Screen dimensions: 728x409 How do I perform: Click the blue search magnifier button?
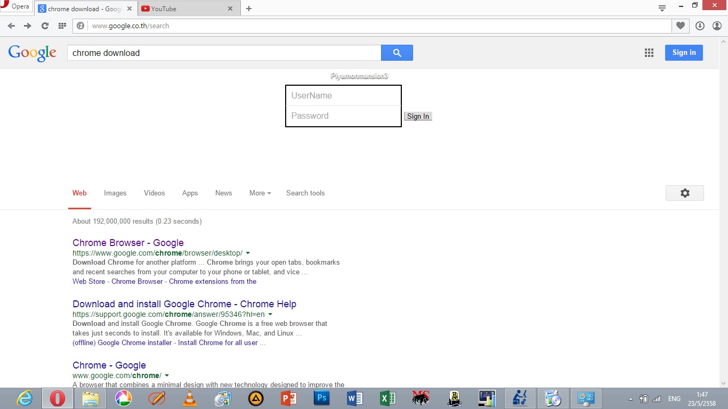(397, 53)
